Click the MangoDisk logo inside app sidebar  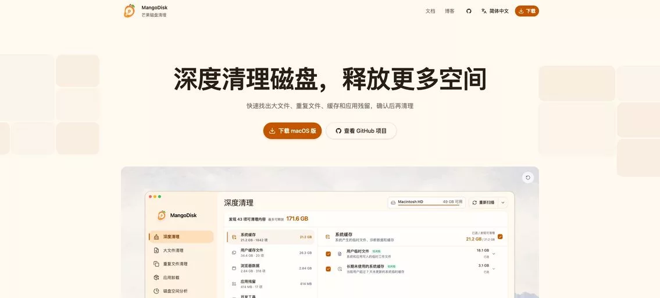(x=162, y=215)
